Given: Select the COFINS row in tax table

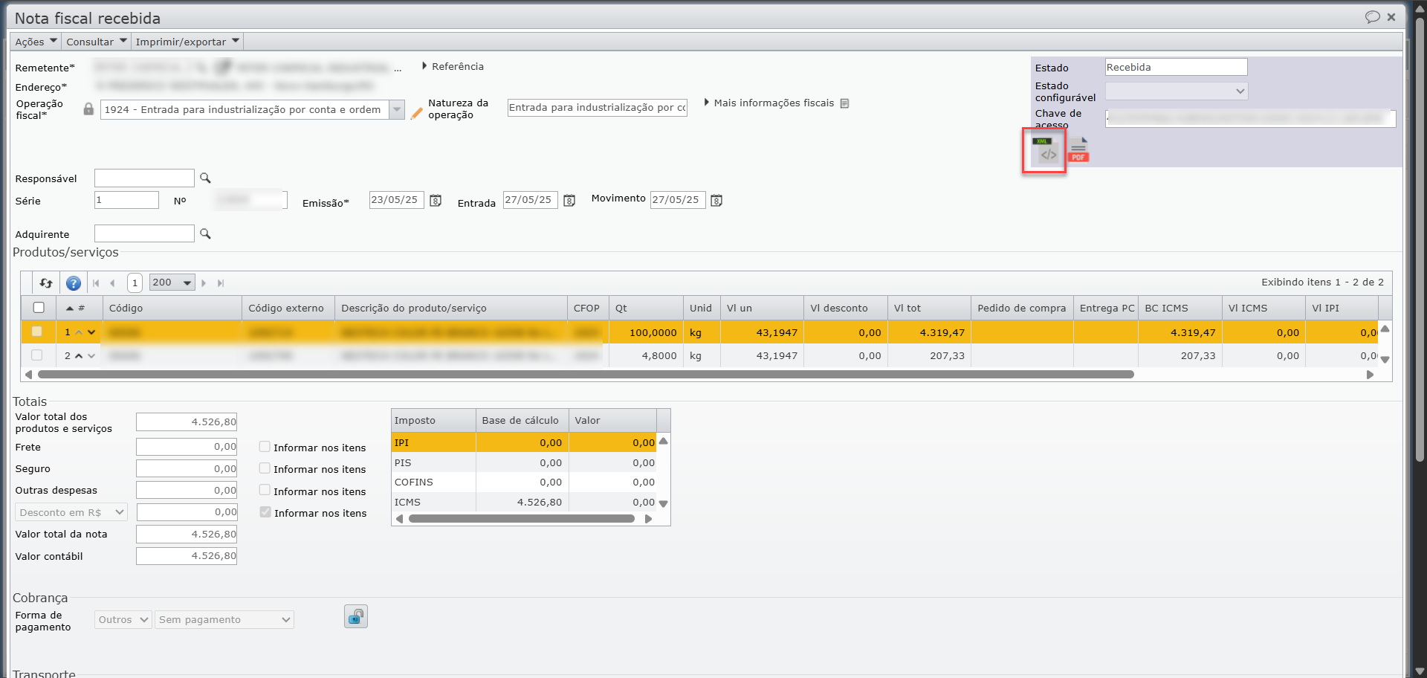Looking at the screenshot, I should (524, 482).
